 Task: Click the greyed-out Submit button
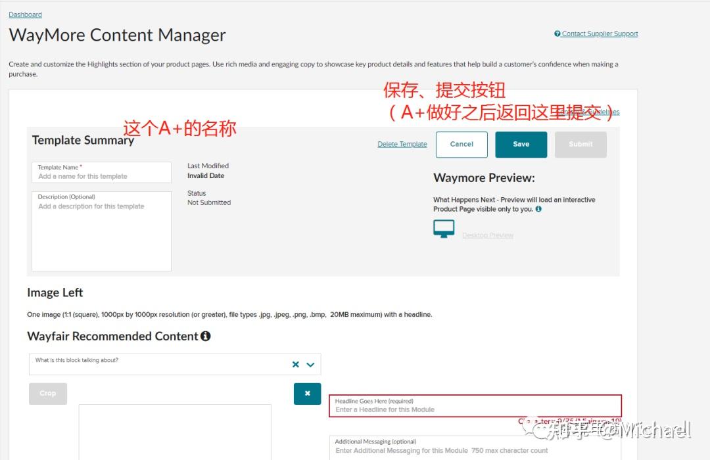pos(580,145)
